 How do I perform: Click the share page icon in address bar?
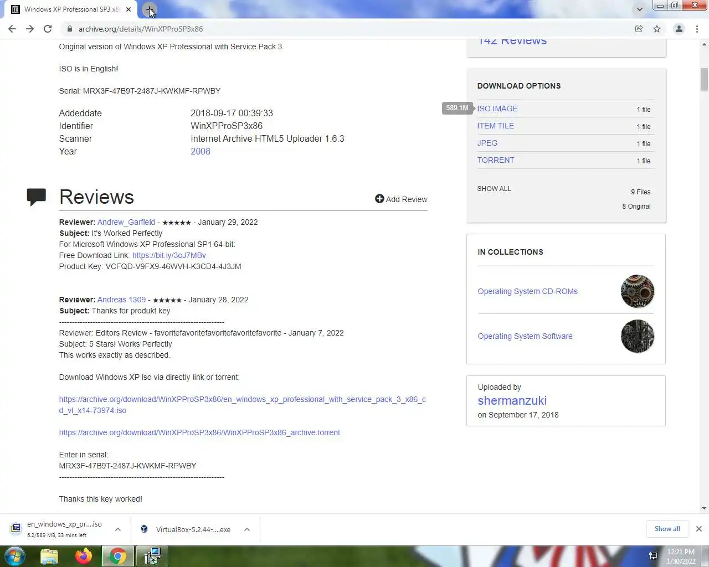[639, 29]
